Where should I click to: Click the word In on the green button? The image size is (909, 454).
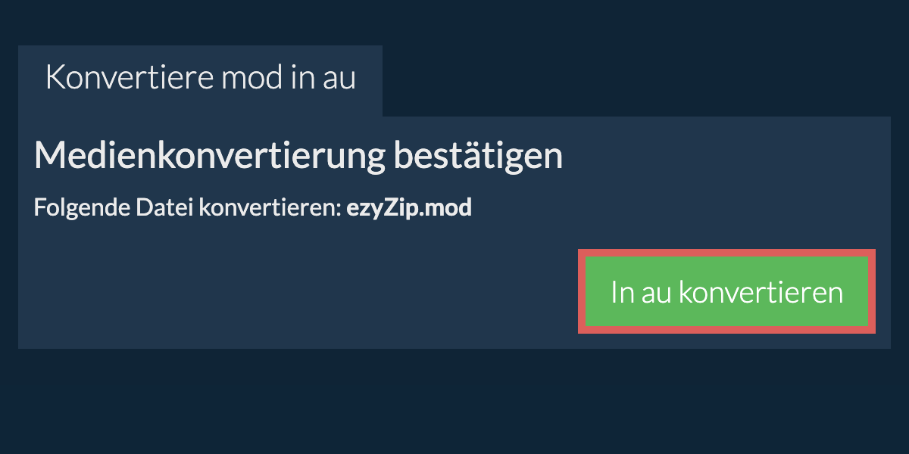coord(622,292)
